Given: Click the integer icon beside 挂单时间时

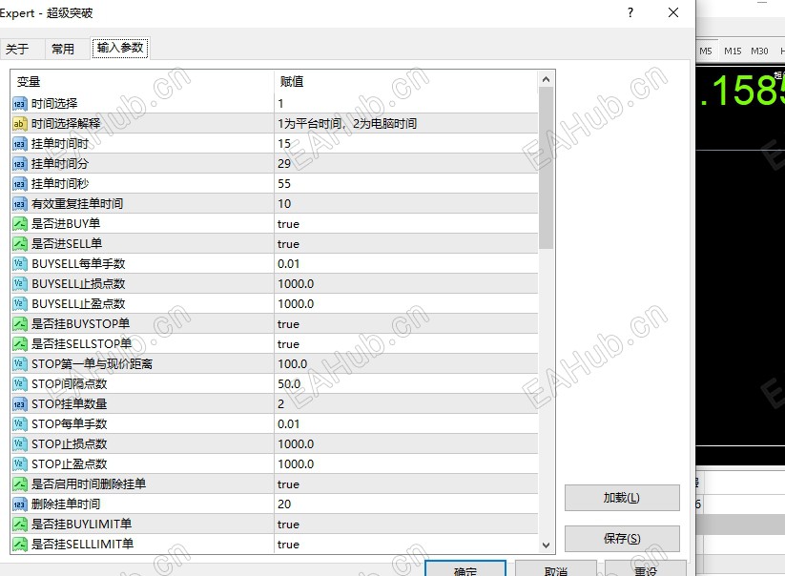Looking at the screenshot, I should click(19, 144).
